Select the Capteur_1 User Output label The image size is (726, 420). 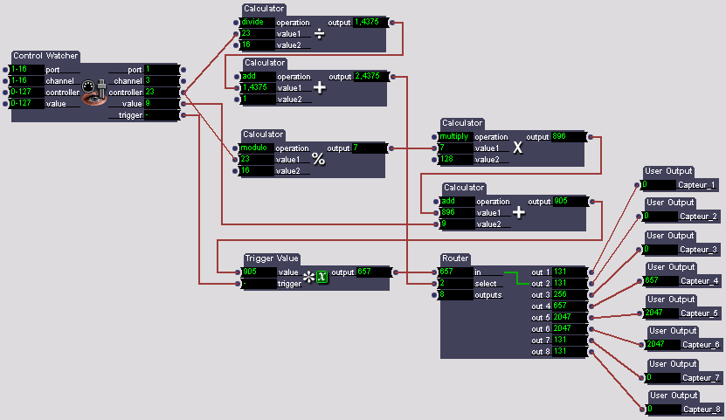[x=698, y=185]
